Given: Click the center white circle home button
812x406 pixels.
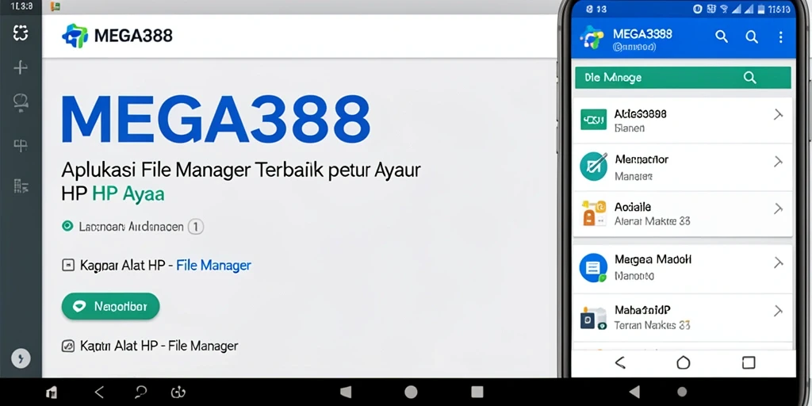Looking at the screenshot, I should point(411,392).
